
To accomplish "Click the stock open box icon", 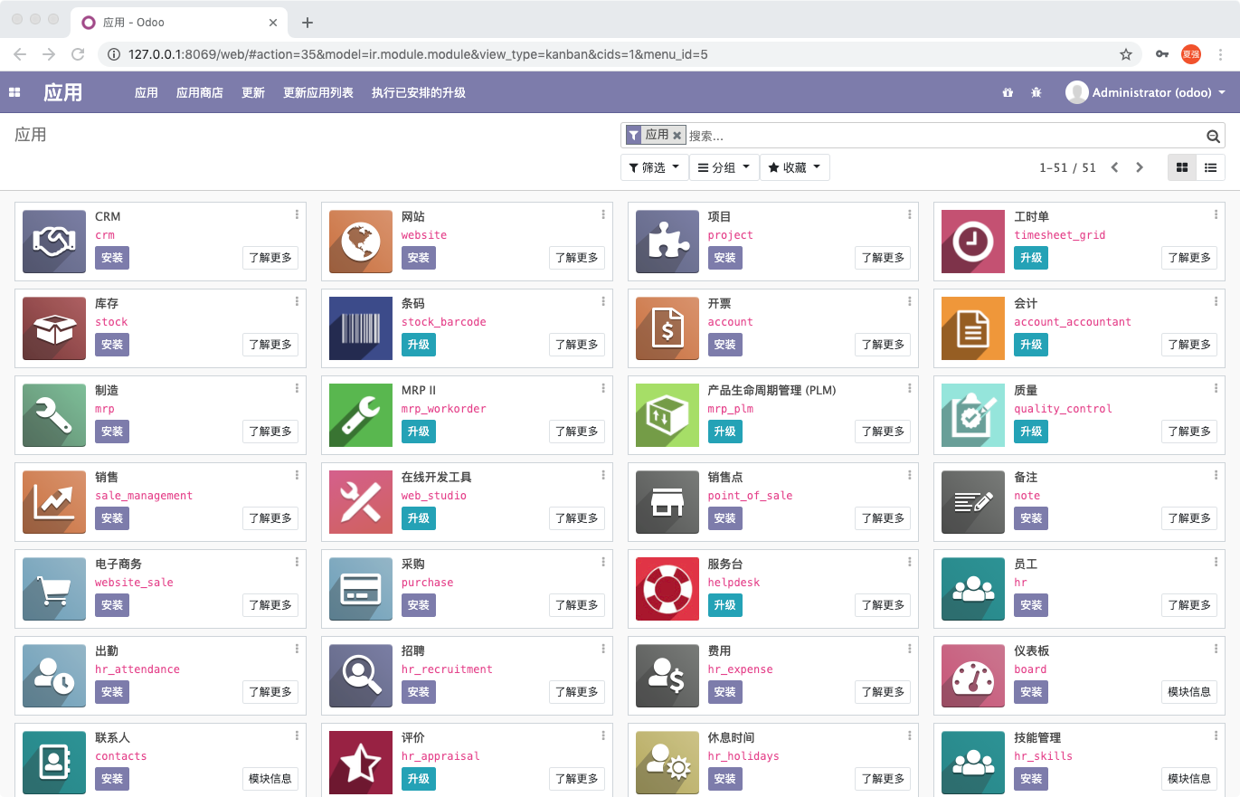I will (53, 328).
